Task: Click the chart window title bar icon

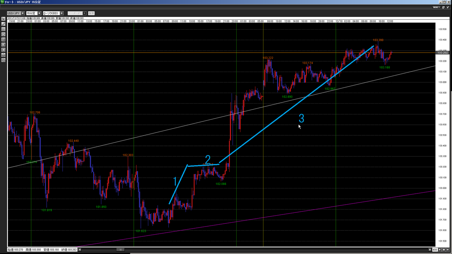Action: pos(2,2)
